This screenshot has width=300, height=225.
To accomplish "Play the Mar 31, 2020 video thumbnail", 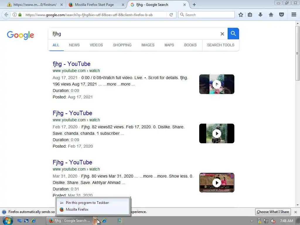I will coord(217,183).
